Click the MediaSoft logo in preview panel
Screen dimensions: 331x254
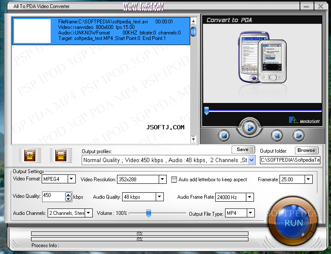click(304, 120)
